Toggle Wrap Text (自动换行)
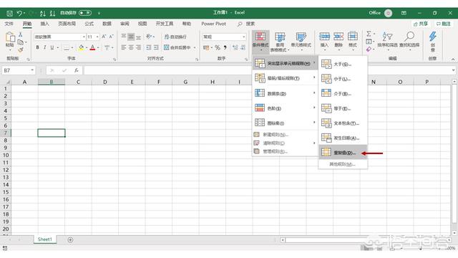The width and height of the screenshot is (458, 258). click(x=175, y=37)
